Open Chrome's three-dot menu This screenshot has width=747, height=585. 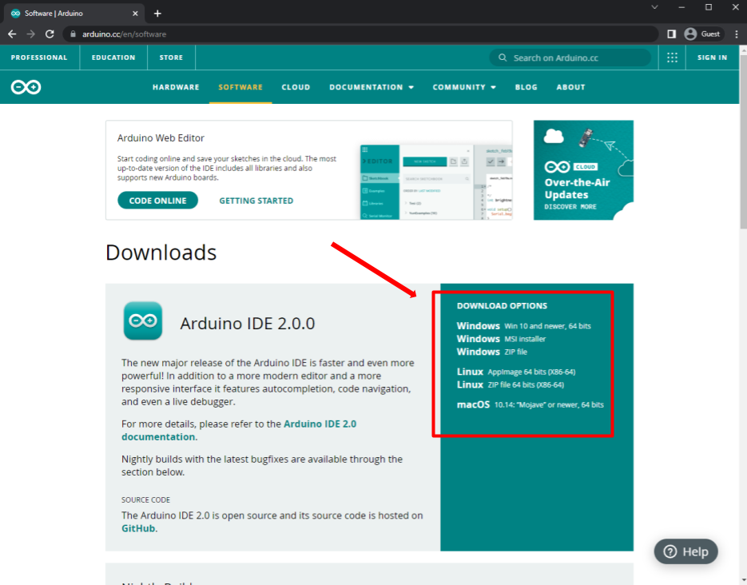[736, 34]
